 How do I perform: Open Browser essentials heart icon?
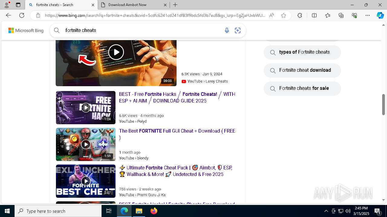point(354,15)
